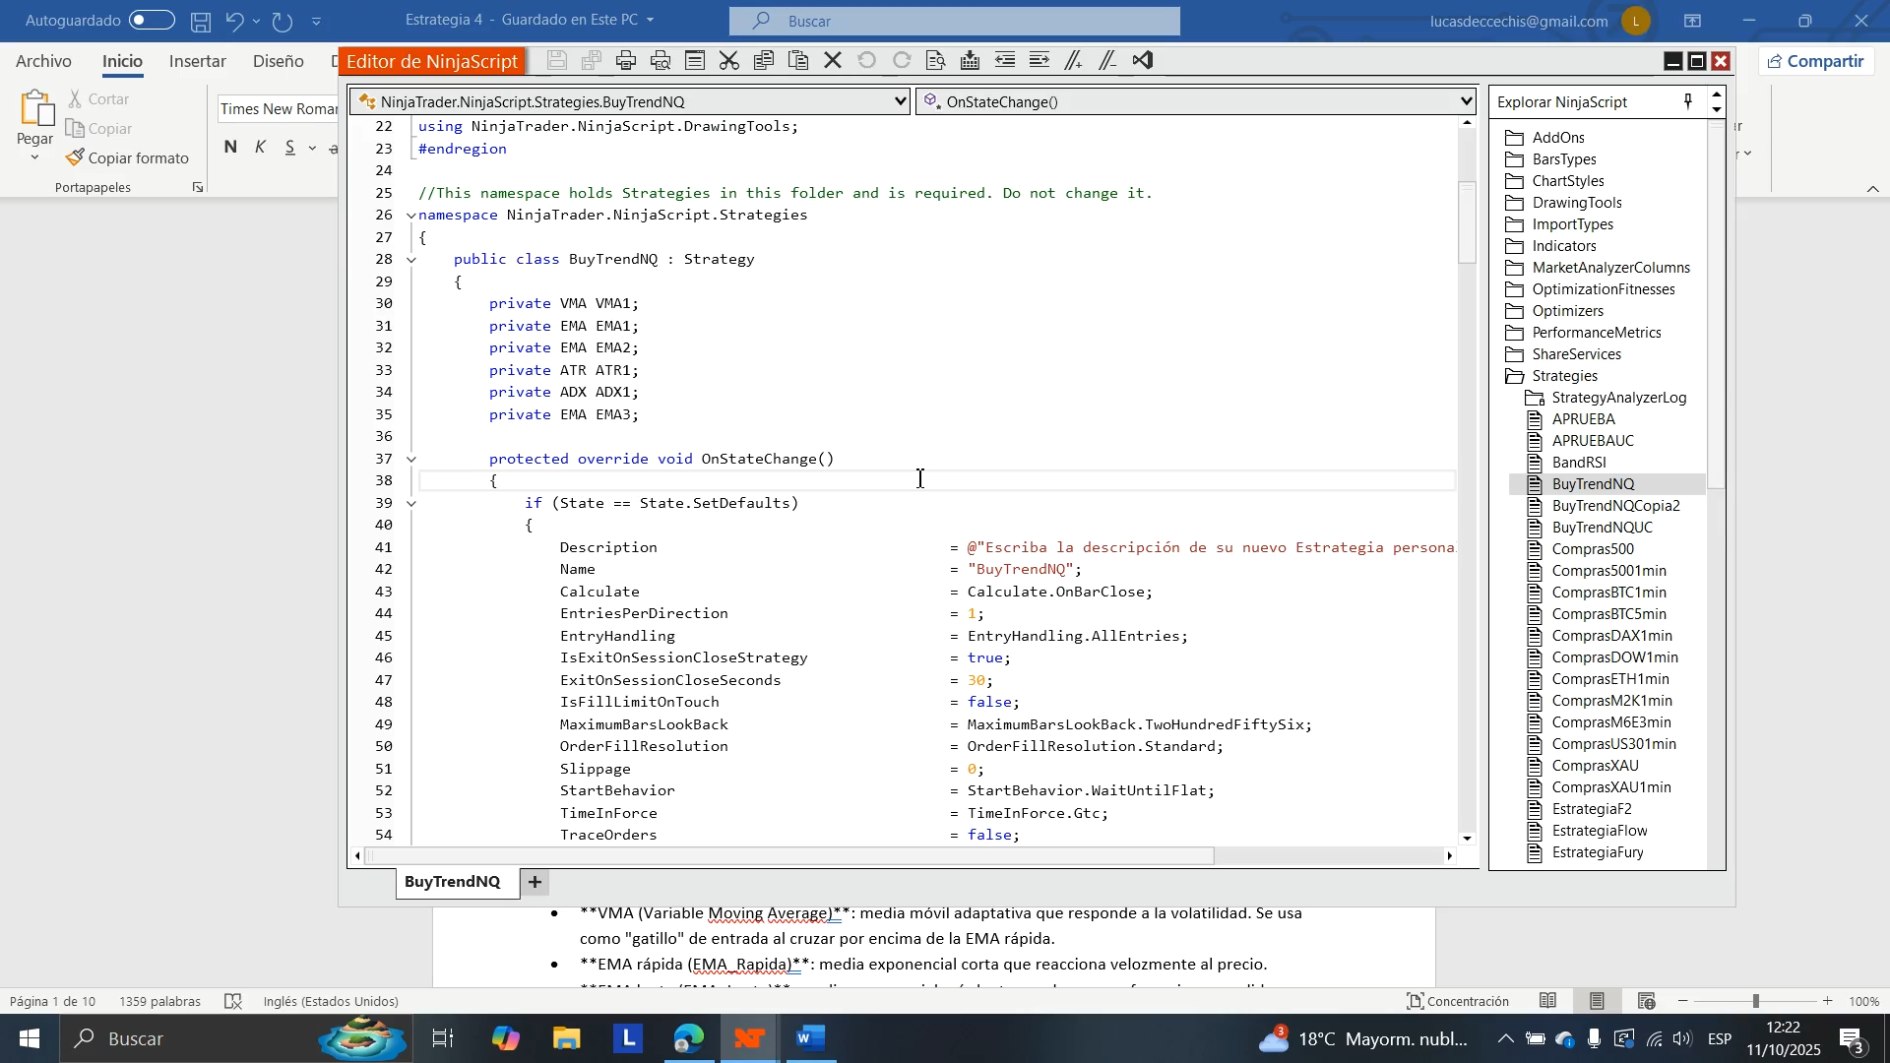
Task: Click the Windows Start button
Action: click(x=30, y=1038)
